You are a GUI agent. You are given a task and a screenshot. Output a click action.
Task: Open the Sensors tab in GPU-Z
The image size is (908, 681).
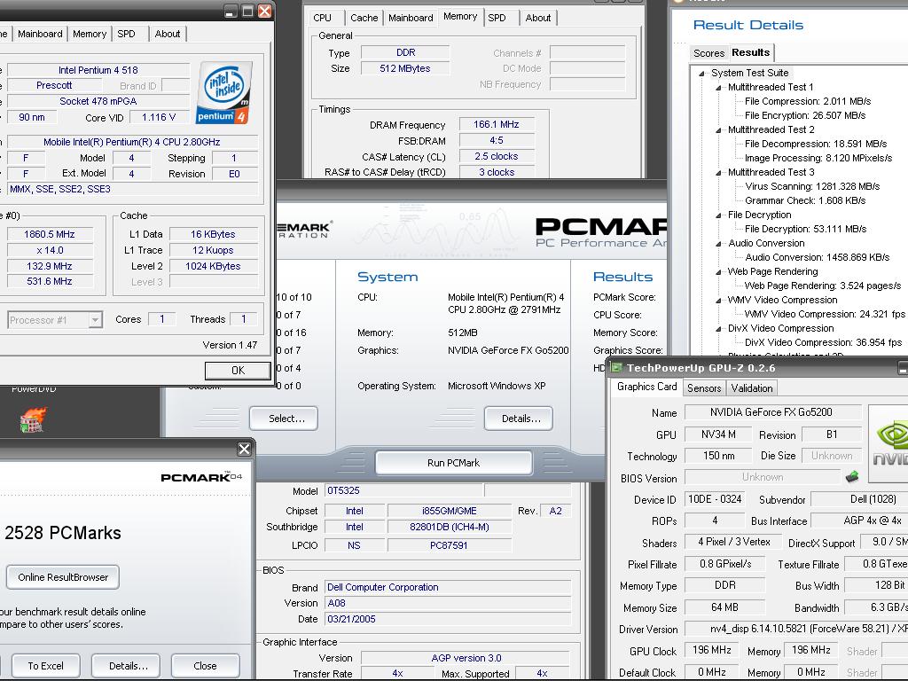[x=704, y=388]
